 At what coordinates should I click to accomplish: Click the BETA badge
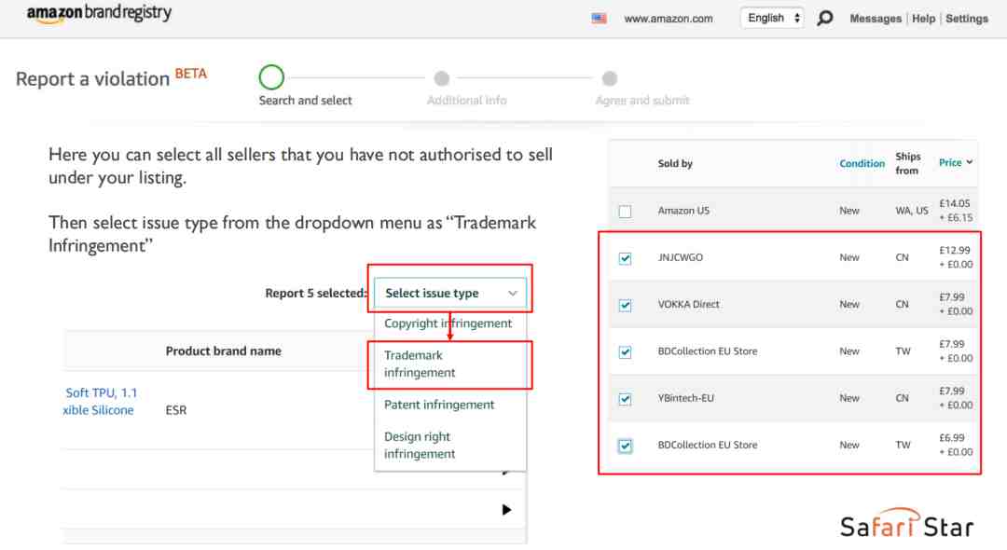click(191, 73)
